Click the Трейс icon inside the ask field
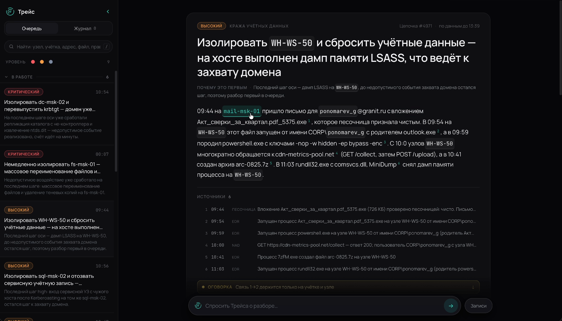The image size is (562, 321). point(198,305)
